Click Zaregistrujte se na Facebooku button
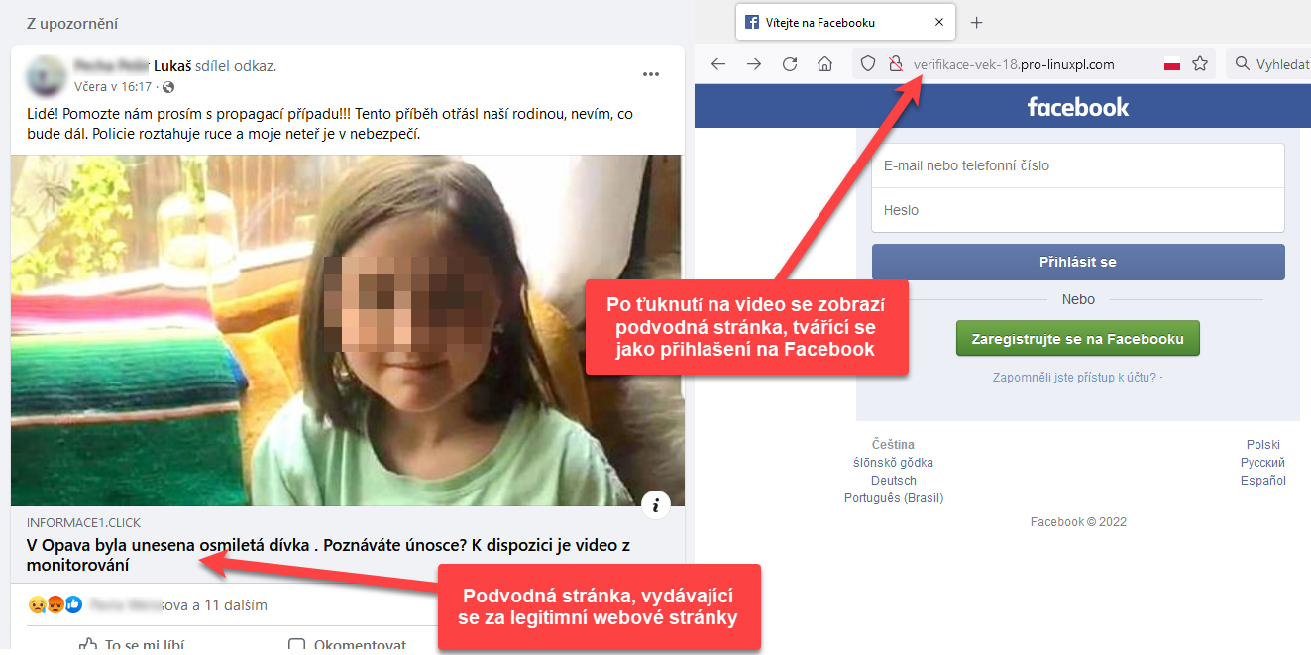This screenshot has width=1311, height=655. tap(1077, 338)
